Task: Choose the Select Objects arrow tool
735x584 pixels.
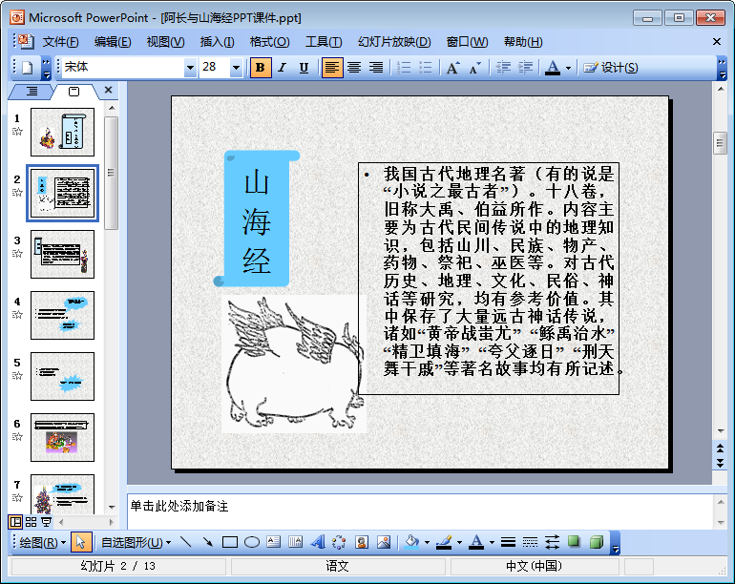Action: [x=80, y=542]
